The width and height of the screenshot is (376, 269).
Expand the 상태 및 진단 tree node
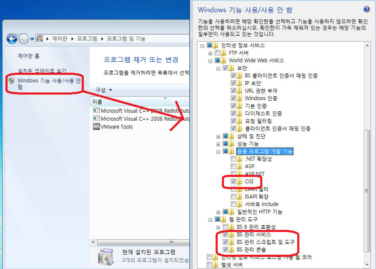tap(218, 137)
